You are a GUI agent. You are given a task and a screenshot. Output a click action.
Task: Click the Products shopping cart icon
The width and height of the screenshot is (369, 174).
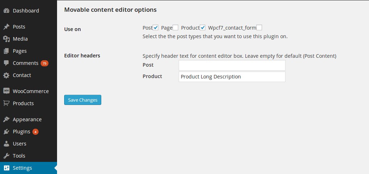click(6, 103)
